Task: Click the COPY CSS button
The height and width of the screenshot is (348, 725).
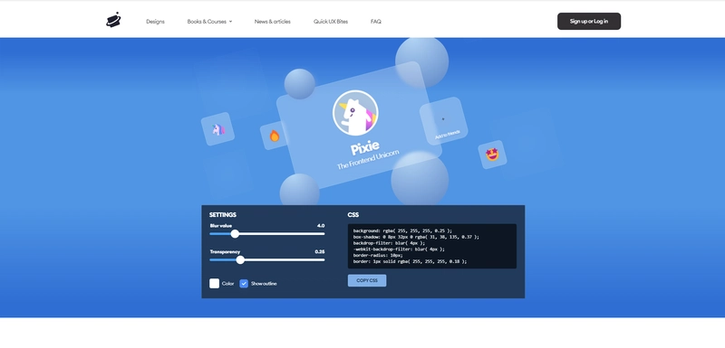Action: (x=367, y=280)
